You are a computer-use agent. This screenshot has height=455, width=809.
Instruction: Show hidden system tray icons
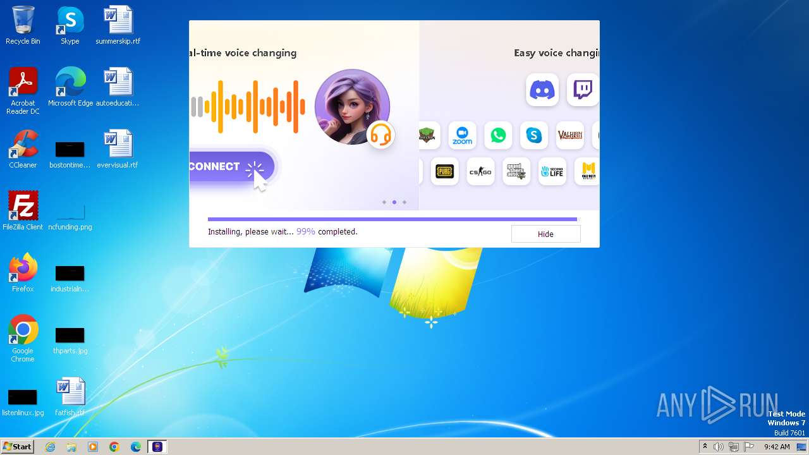click(705, 447)
